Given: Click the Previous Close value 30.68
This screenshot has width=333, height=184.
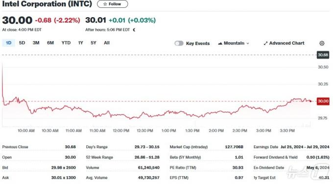Looking at the screenshot, I should [x=71, y=147].
